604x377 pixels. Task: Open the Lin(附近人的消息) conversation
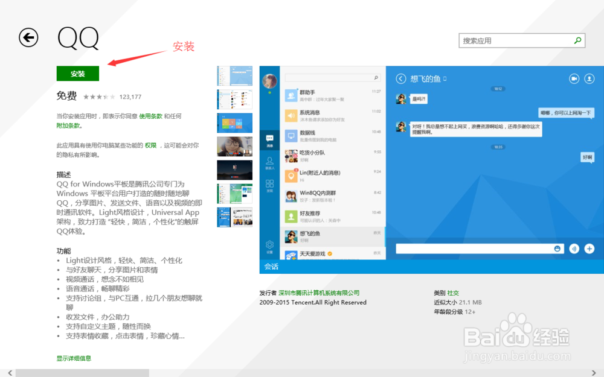(x=333, y=176)
